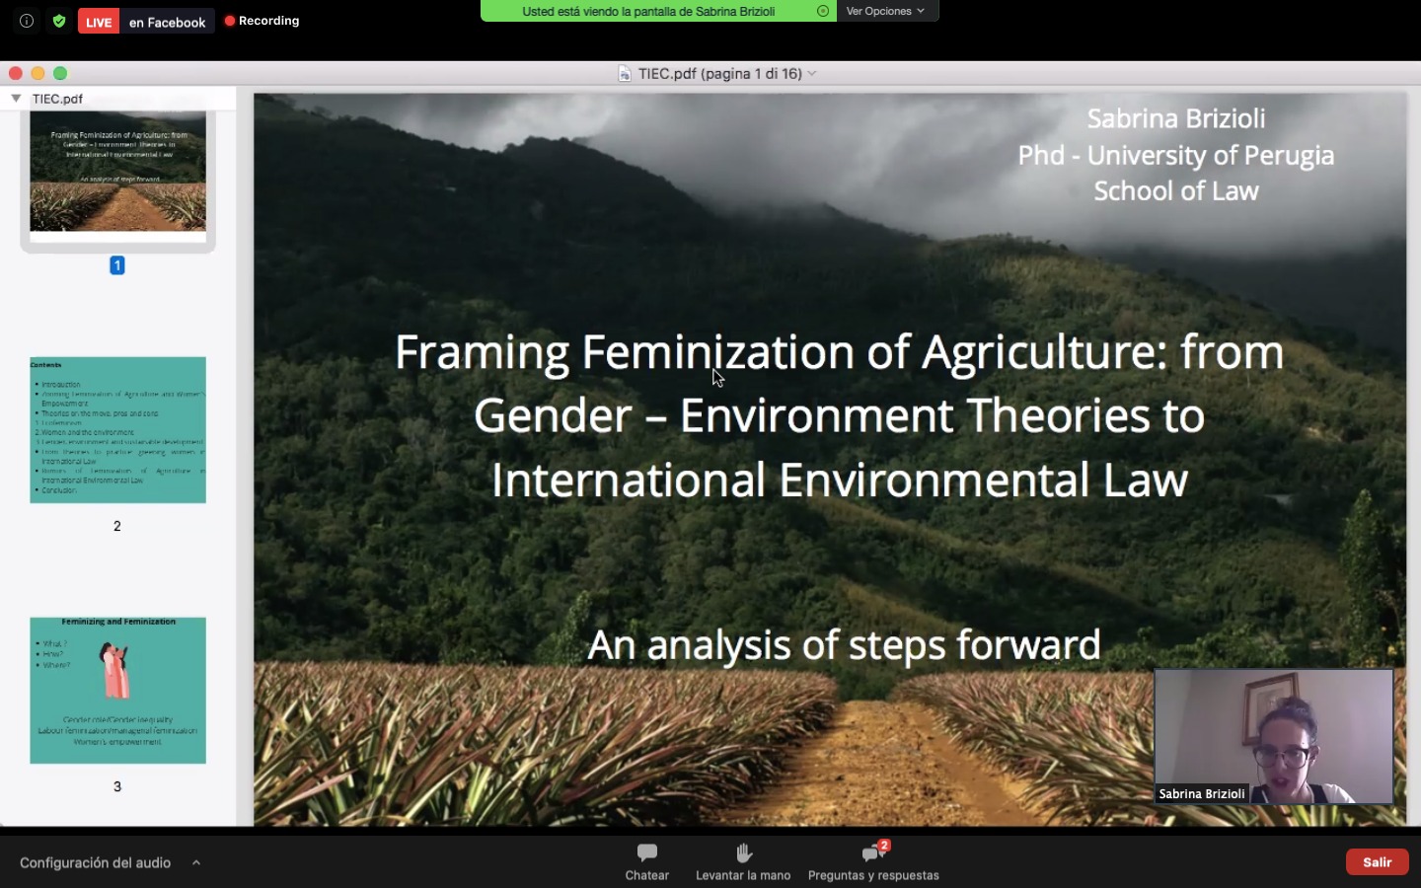Click the TIEC.pdf document icon in title bar

(x=625, y=74)
